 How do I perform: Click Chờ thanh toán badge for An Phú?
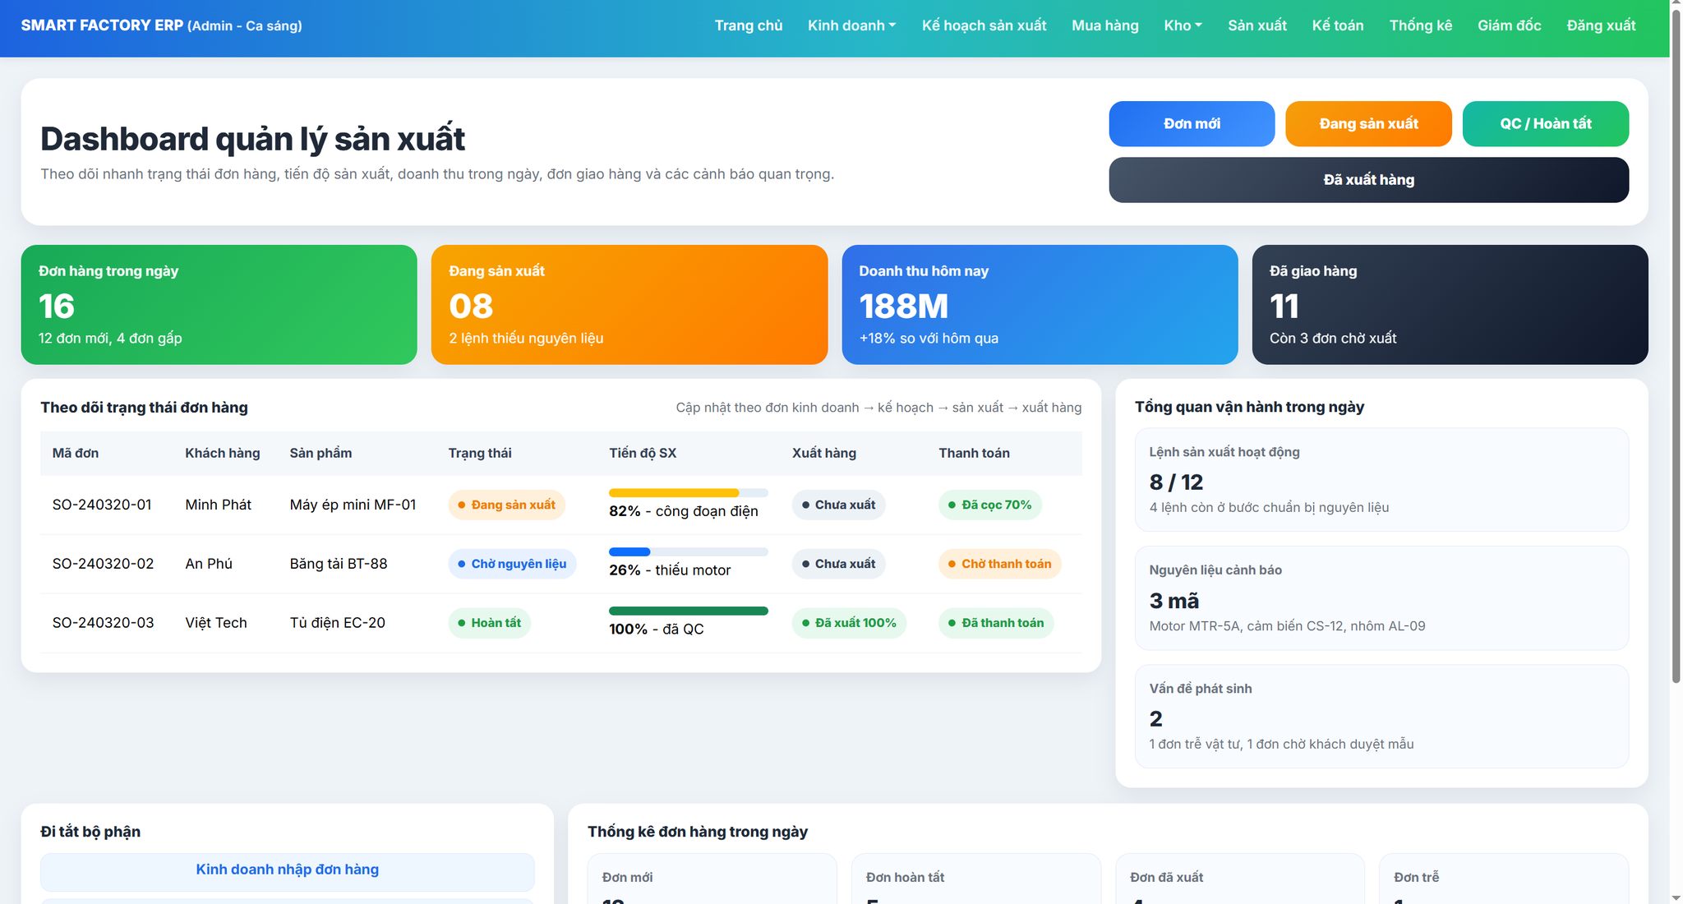998,564
